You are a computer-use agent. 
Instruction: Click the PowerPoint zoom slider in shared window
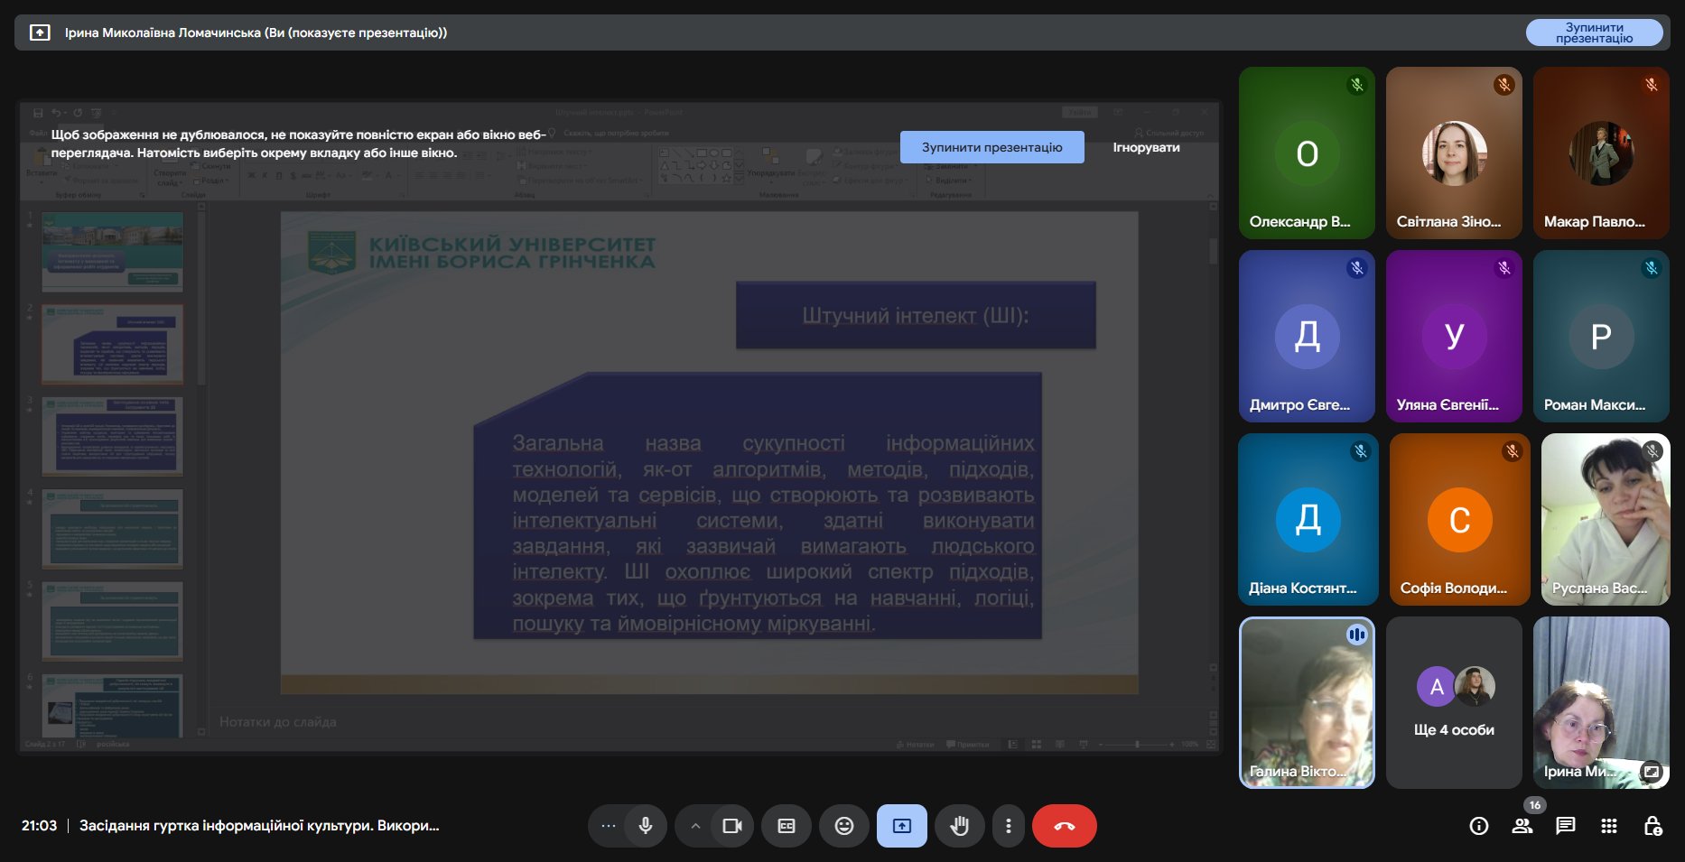click(x=1137, y=745)
